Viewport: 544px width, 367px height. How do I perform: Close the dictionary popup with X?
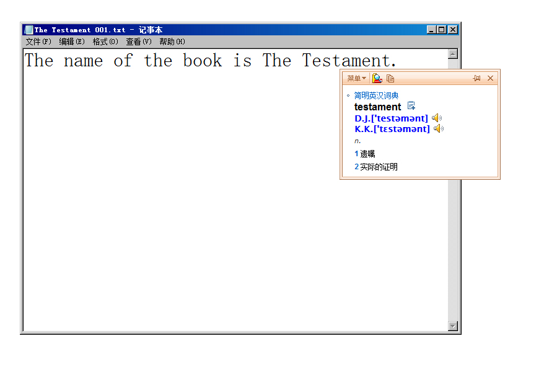(x=490, y=78)
